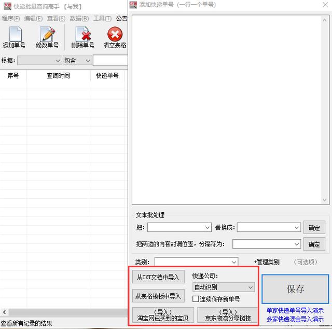
Task: Click the main window app logo icon
Action: (x=7, y=6)
